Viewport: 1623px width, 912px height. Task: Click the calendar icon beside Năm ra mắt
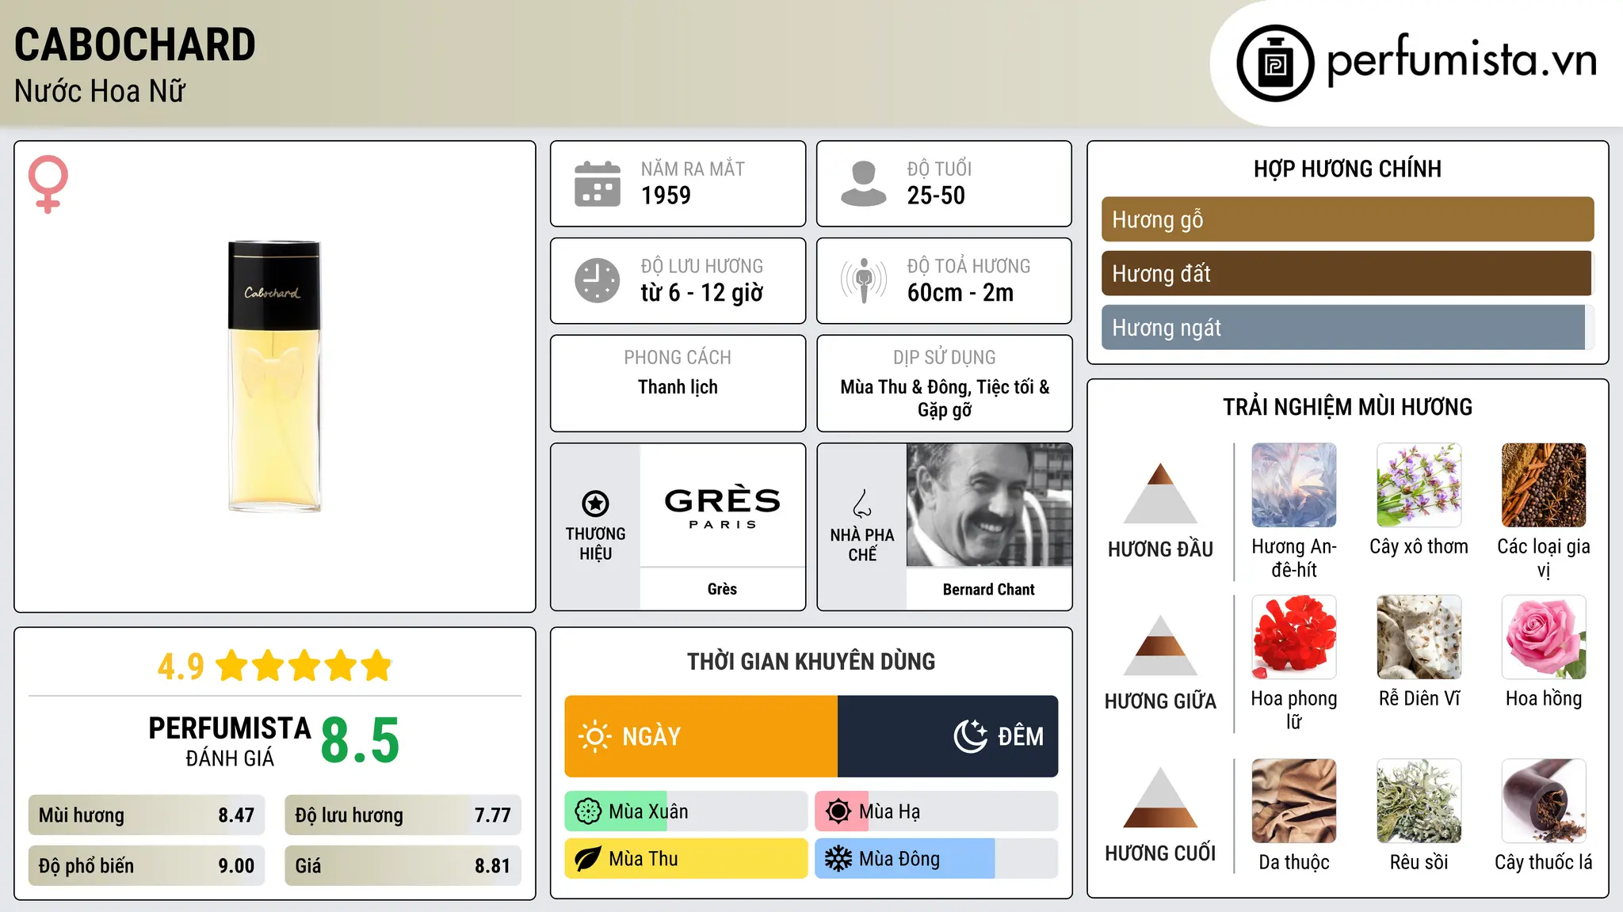click(598, 184)
